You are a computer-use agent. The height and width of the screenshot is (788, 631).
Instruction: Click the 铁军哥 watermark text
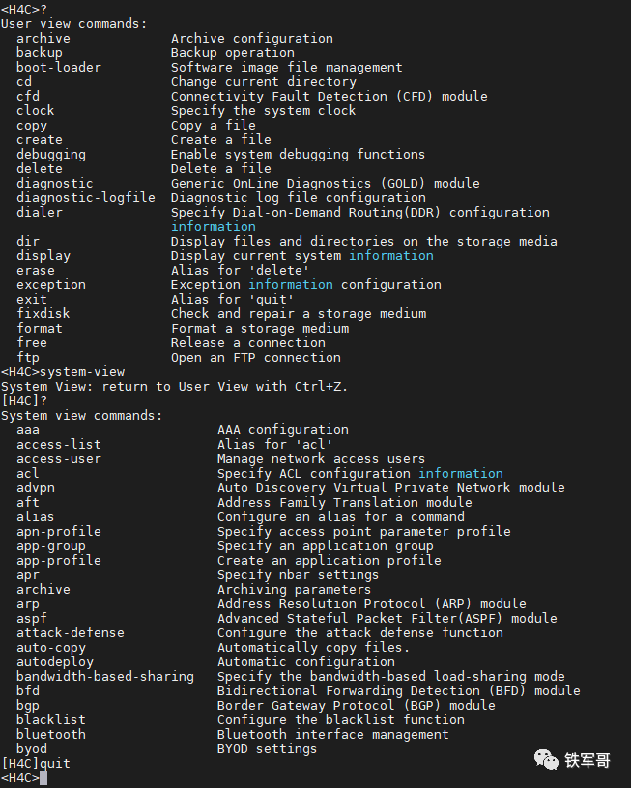point(588,760)
